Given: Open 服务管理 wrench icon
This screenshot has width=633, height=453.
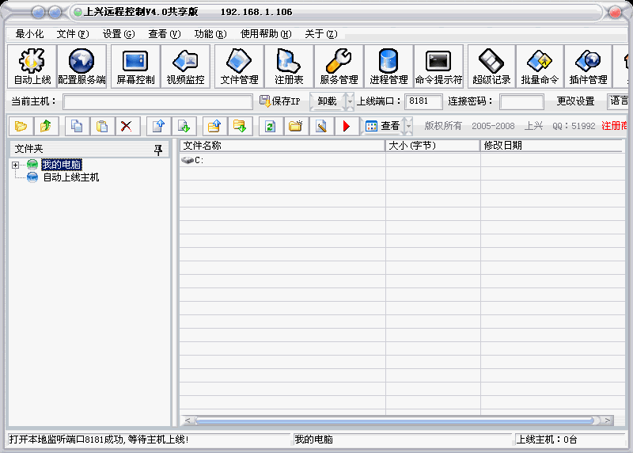Looking at the screenshot, I should (x=339, y=67).
